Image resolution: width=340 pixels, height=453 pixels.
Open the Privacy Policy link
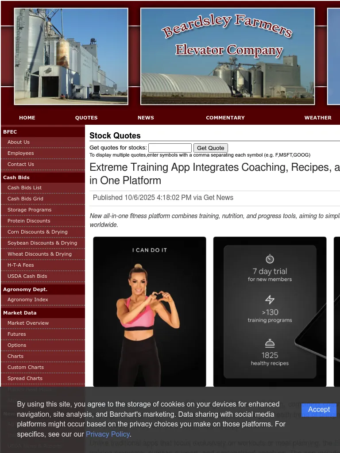coord(108,434)
